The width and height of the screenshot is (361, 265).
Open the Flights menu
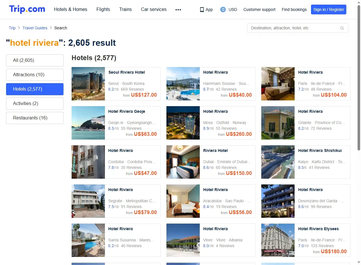pyautogui.click(x=103, y=9)
